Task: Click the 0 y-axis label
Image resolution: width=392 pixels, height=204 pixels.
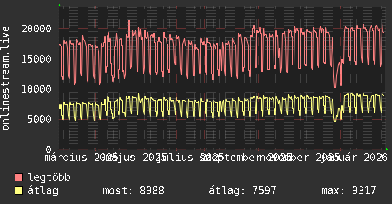Action: tap(49, 149)
